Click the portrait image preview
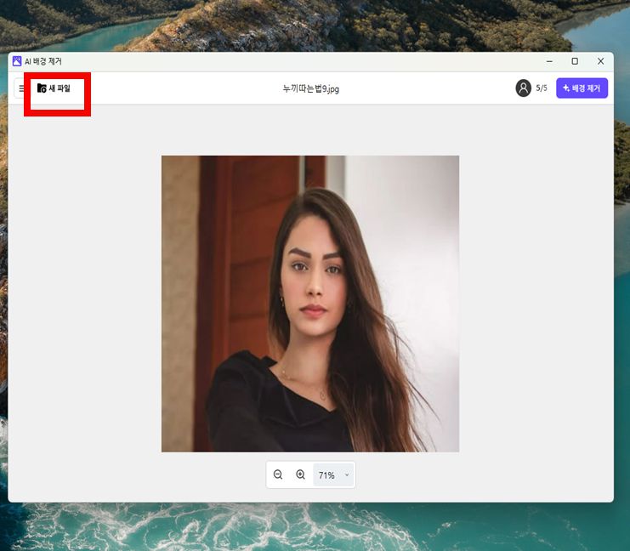 tap(310, 304)
